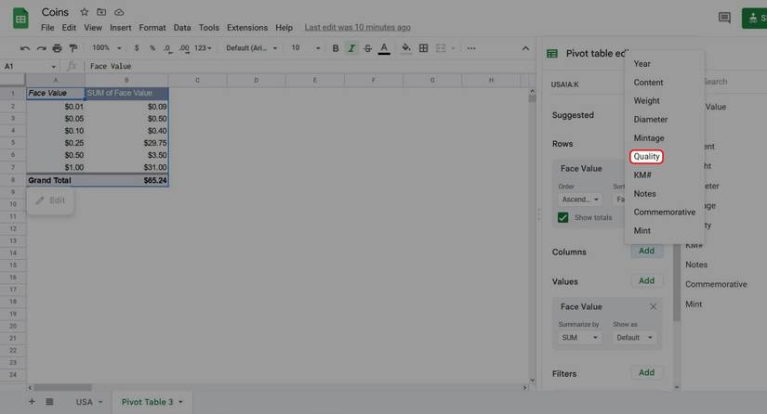The image size is (767, 414).
Task: Open Pivot Table 3 tab menu arrow
Action: pos(180,402)
